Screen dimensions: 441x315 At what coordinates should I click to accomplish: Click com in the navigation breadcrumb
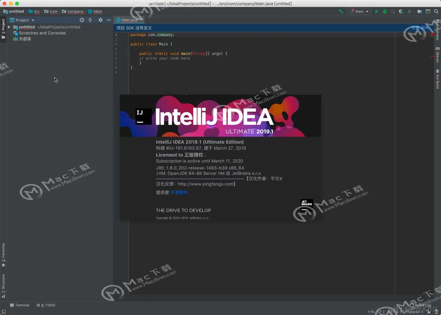[51, 11]
